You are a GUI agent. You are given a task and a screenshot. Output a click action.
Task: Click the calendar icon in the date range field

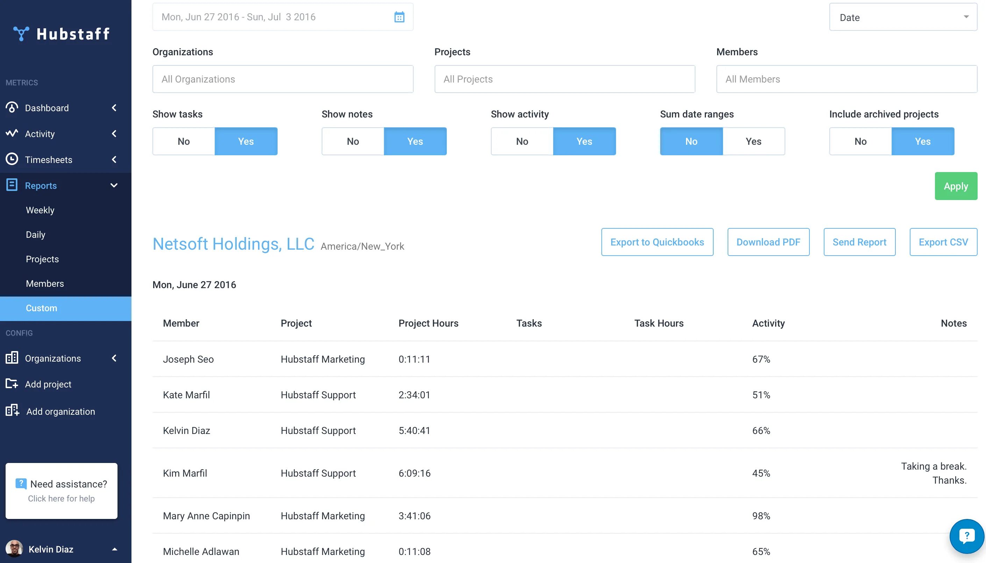(399, 17)
